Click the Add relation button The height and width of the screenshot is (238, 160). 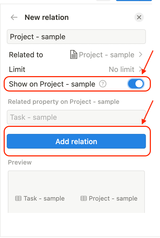pos(76,141)
